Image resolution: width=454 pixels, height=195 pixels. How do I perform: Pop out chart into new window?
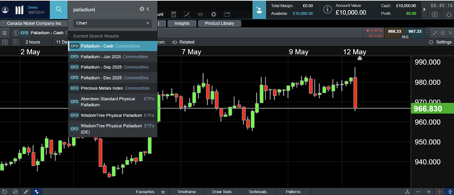tap(443, 33)
